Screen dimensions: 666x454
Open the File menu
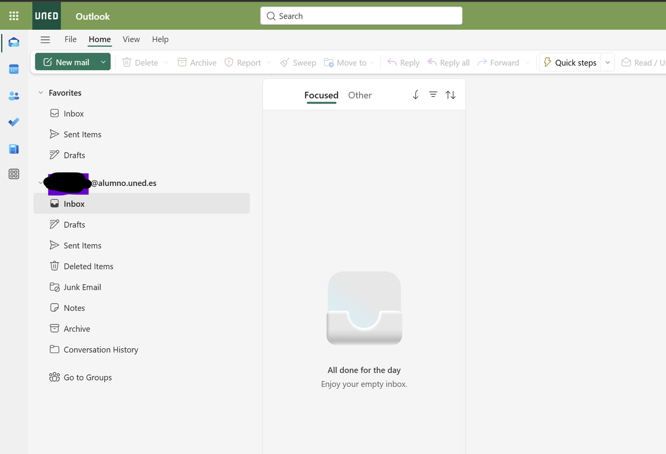tap(70, 39)
